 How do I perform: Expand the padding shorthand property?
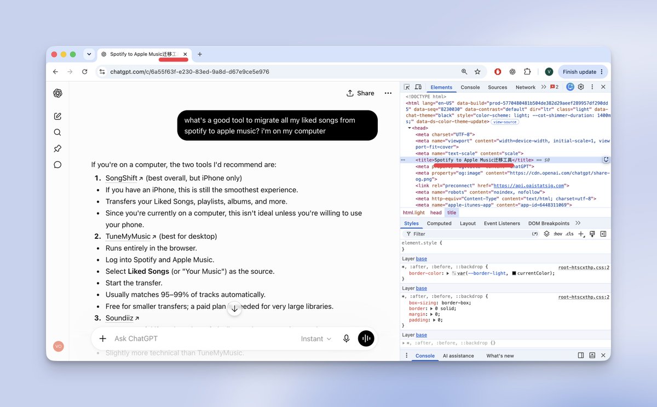435,320
